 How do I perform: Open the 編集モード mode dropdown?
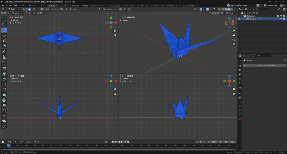tap(15, 9)
